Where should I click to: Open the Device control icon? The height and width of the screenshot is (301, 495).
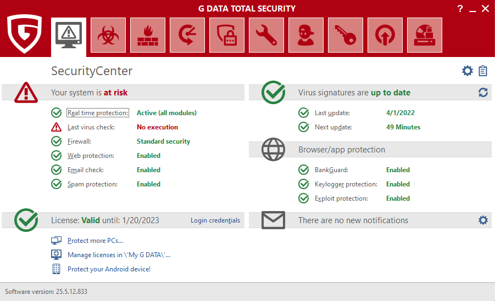coord(425,36)
